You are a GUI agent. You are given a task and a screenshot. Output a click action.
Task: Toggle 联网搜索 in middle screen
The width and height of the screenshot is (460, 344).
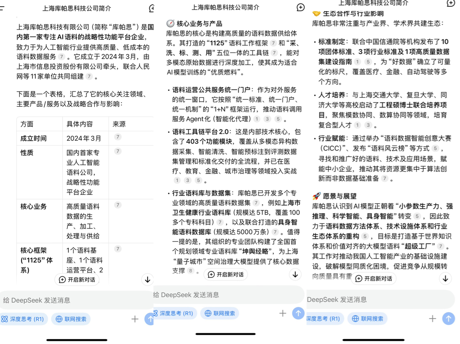(x=220, y=313)
